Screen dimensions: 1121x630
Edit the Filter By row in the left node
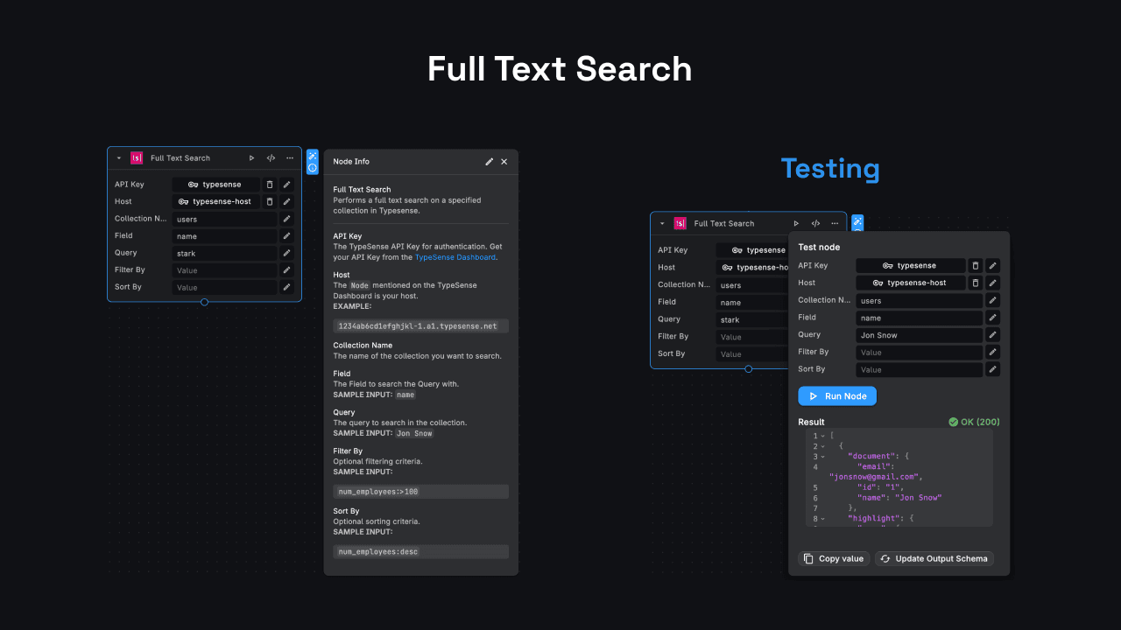coord(286,270)
